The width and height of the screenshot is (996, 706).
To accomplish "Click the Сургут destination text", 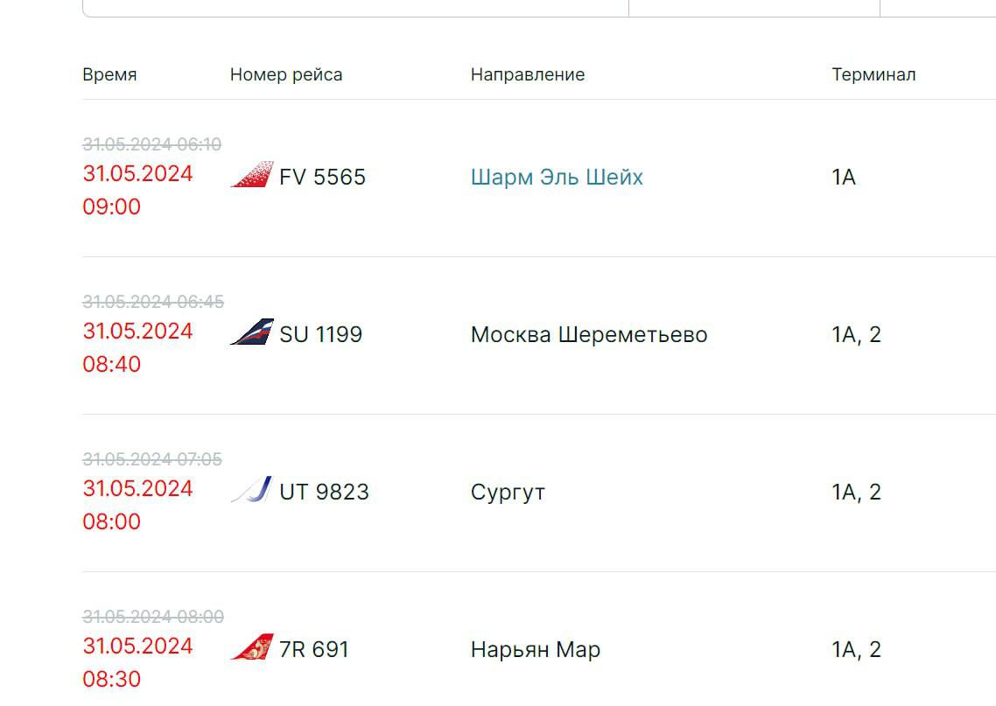I will (508, 493).
